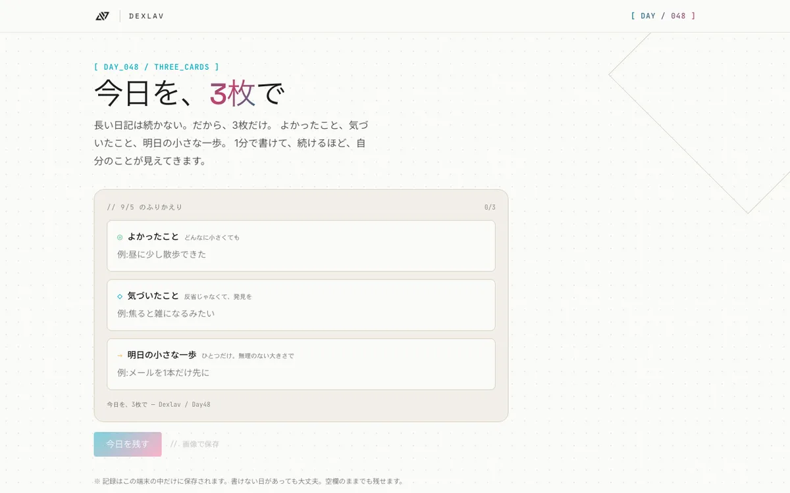The width and height of the screenshot is (790, 493).
Task: Focus the よかったこと input with 昼に少し散歩できた placeholder
Action: click(x=301, y=254)
